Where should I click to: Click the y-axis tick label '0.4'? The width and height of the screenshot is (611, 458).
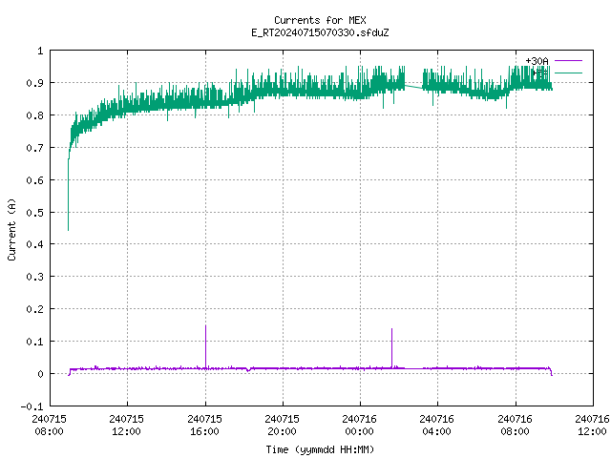pyautogui.click(x=34, y=244)
